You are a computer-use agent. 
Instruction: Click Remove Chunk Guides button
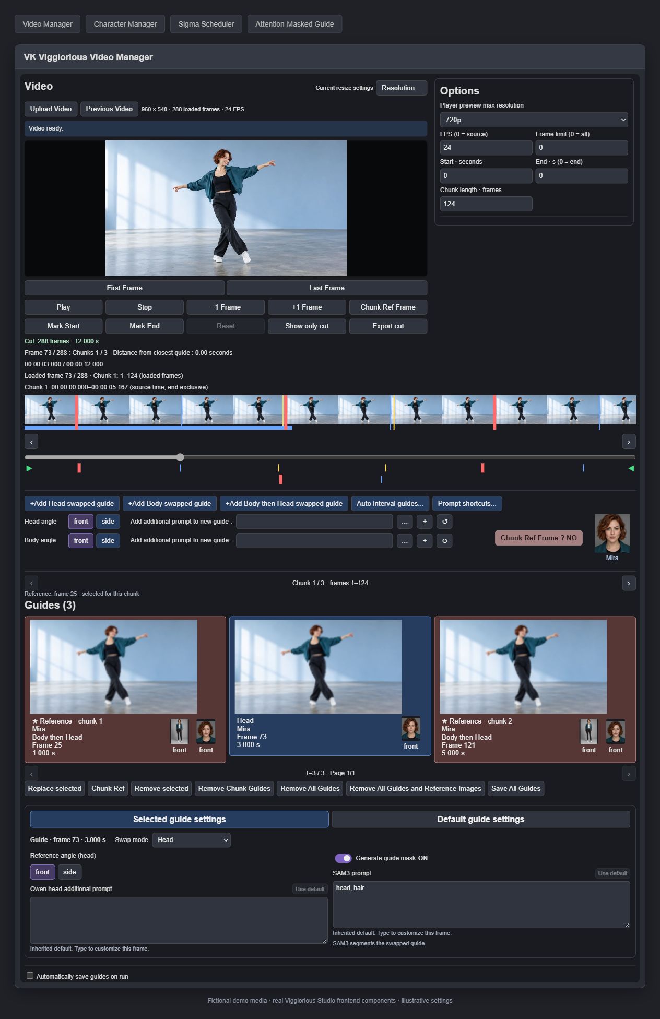point(234,789)
